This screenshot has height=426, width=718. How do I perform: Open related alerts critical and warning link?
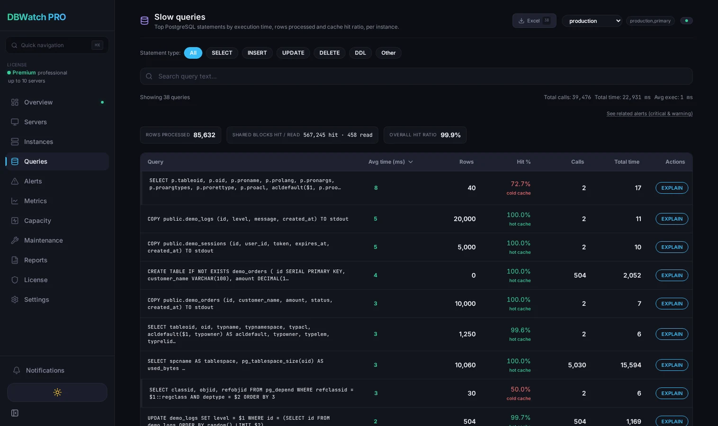point(649,114)
